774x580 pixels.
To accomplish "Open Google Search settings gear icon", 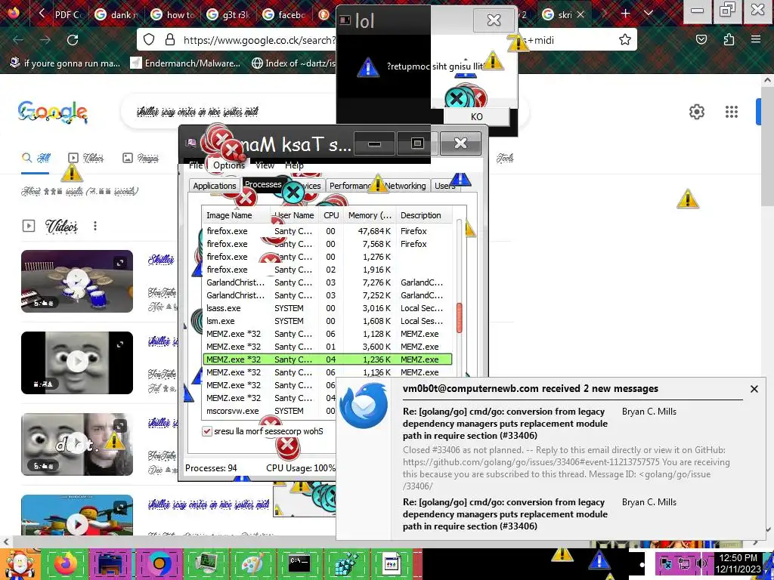I will 696,112.
